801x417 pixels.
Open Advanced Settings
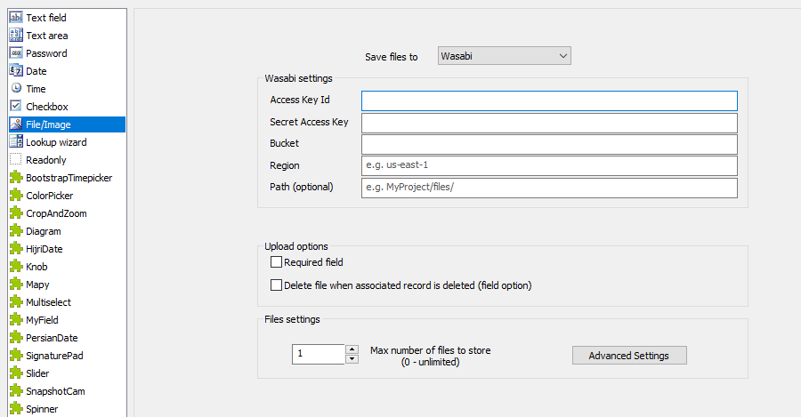[x=629, y=356]
